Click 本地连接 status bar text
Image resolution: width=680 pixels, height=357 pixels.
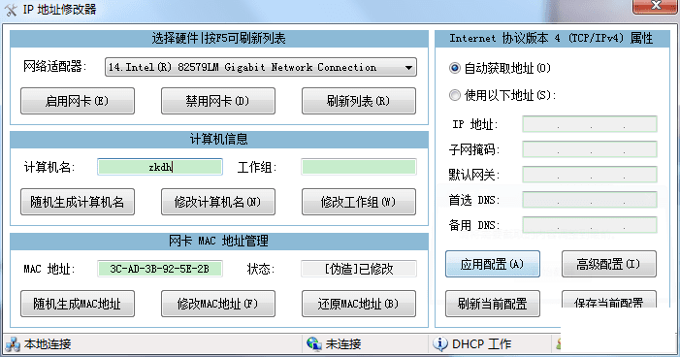tap(48, 344)
